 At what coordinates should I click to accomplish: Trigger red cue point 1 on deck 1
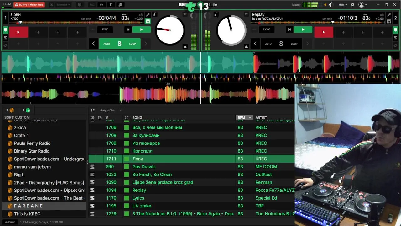pyautogui.click(x=18, y=32)
